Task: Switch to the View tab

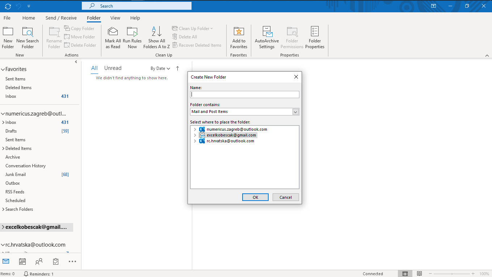Action: (115, 18)
